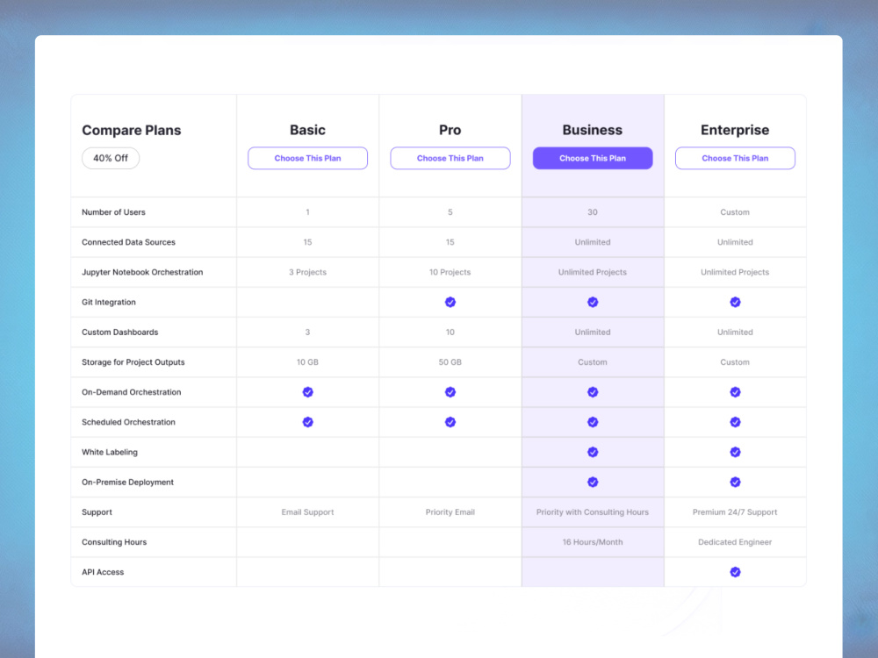
Task: Click Unlimited Projects under Enterprise
Action: 735,272
